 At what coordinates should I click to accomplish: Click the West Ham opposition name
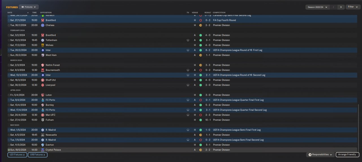coord(51,55)
